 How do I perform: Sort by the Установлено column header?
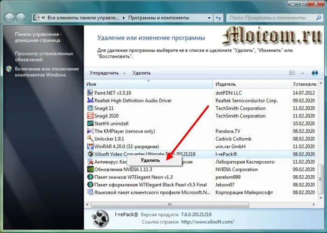pos(305,84)
